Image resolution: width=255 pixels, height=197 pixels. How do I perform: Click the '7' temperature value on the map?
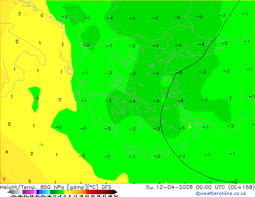pyautogui.click(x=4, y=180)
